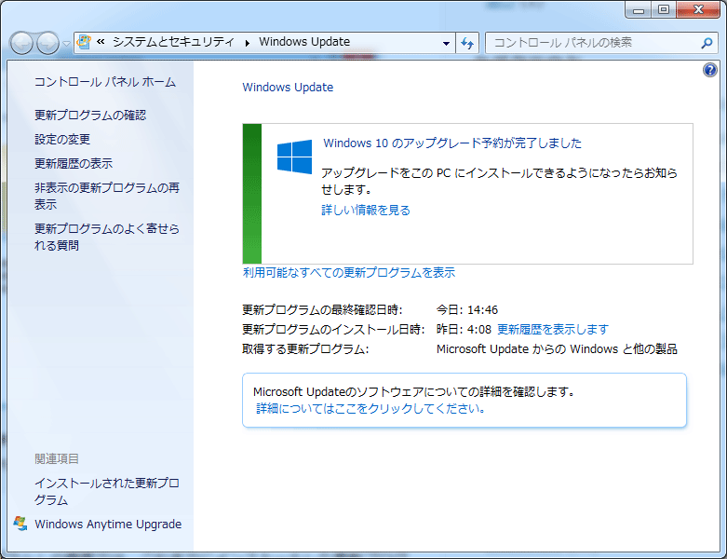Open 設定の変更 in sidebar
Image resolution: width=727 pixels, height=559 pixels.
click(x=62, y=139)
